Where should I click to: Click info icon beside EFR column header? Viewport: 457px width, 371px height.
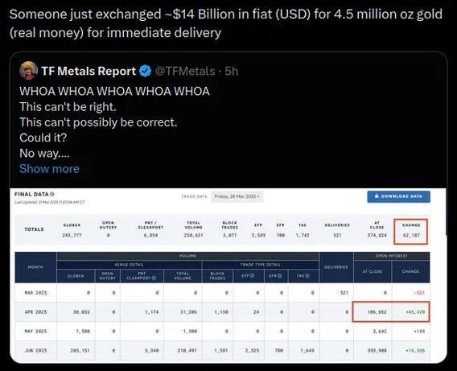279,276
